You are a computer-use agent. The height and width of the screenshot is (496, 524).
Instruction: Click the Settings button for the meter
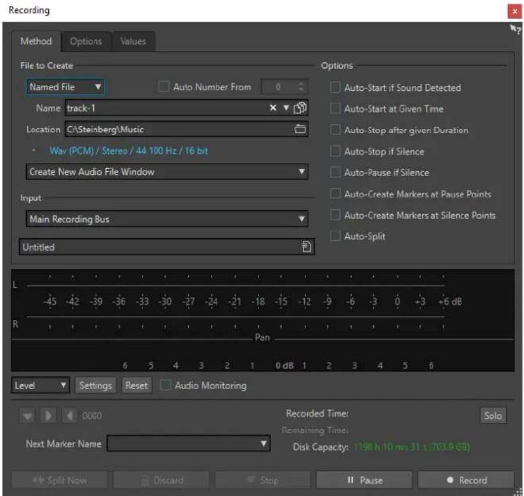(96, 385)
